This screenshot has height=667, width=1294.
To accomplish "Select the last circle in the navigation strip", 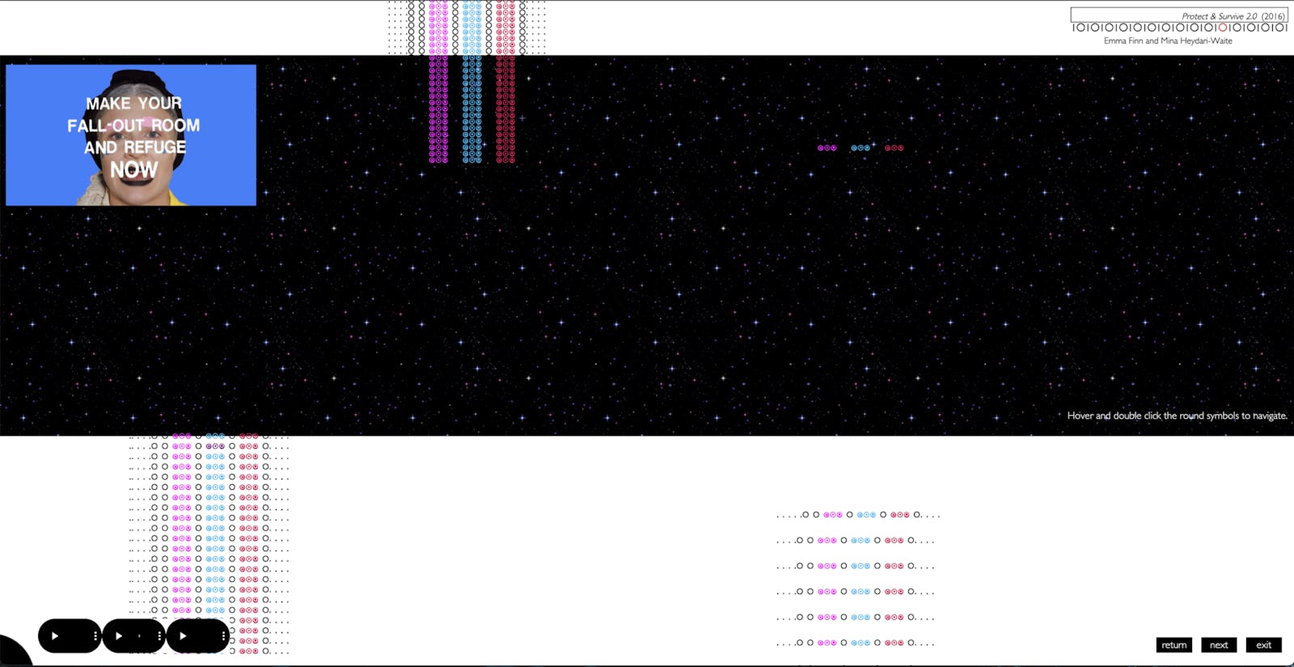I will (1279, 27).
